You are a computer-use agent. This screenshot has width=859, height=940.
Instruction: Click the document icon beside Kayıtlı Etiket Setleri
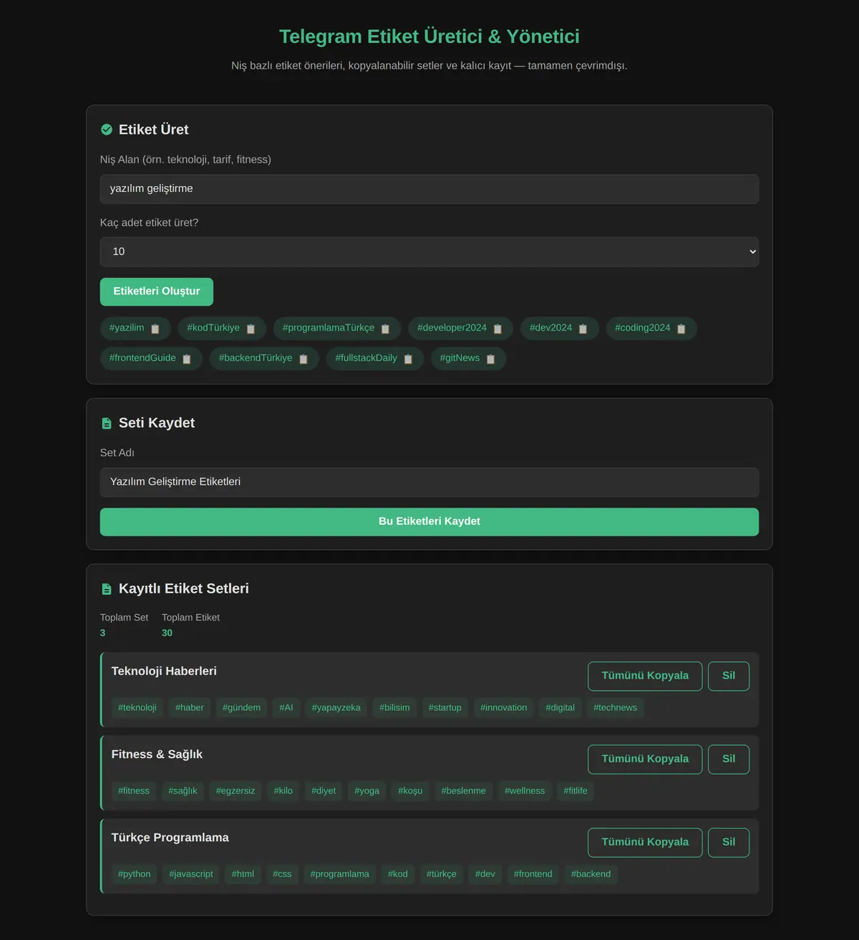pyautogui.click(x=107, y=588)
